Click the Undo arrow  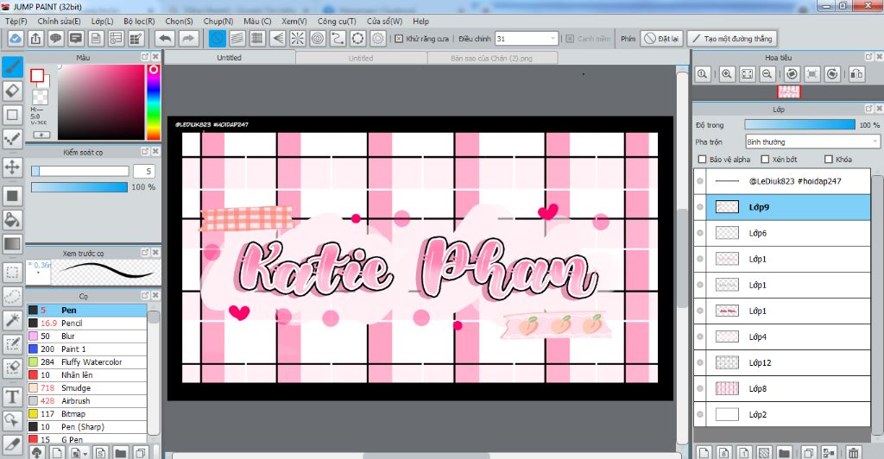click(x=165, y=38)
